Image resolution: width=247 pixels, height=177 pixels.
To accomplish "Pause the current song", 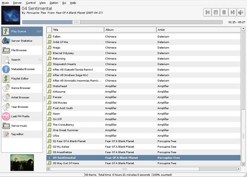I will click(224, 12).
